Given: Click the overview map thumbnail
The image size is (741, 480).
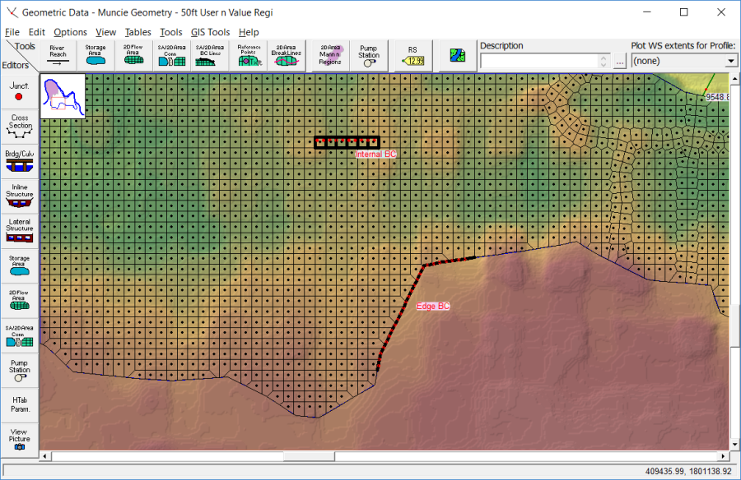Looking at the screenshot, I should tap(63, 96).
